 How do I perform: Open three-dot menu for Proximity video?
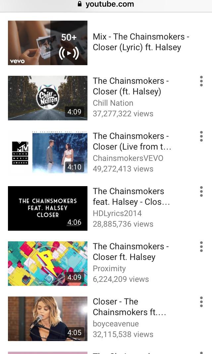(201, 247)
